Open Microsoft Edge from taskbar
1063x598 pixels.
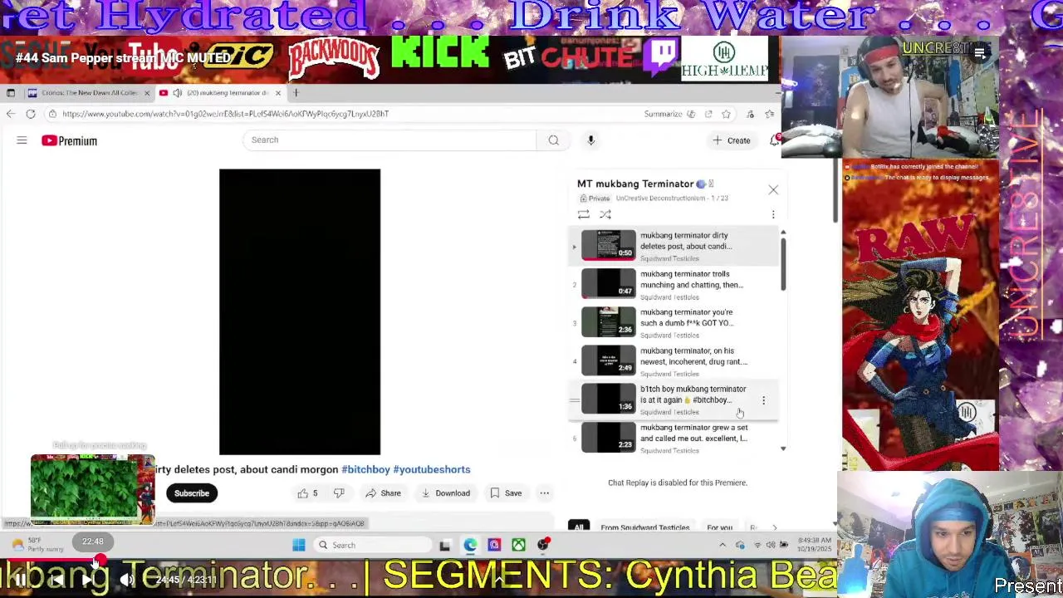[470, 545]
